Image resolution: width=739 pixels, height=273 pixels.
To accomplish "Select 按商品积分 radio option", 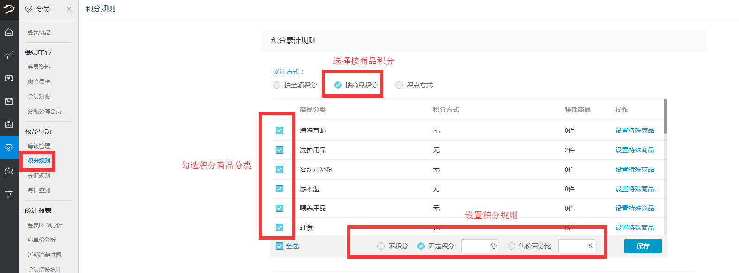I will tap(338, 85).
